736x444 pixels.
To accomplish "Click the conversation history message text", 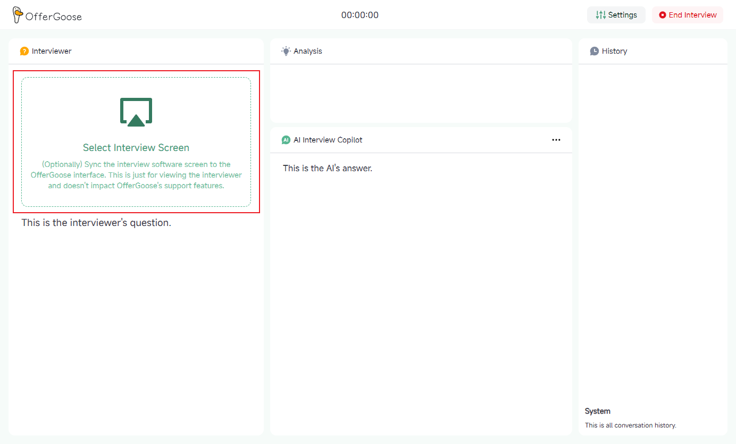I will click(x=630, y=425).
